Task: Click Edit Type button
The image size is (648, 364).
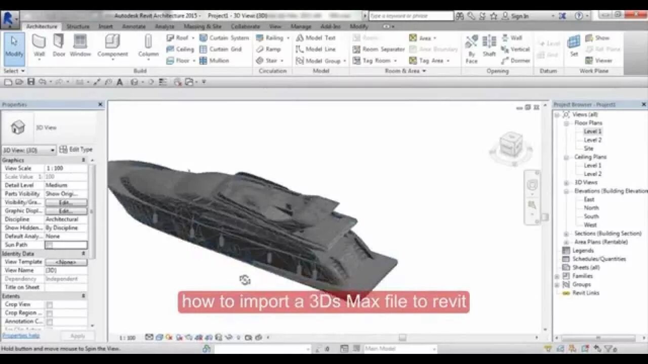Action: [x=76, y=150]
